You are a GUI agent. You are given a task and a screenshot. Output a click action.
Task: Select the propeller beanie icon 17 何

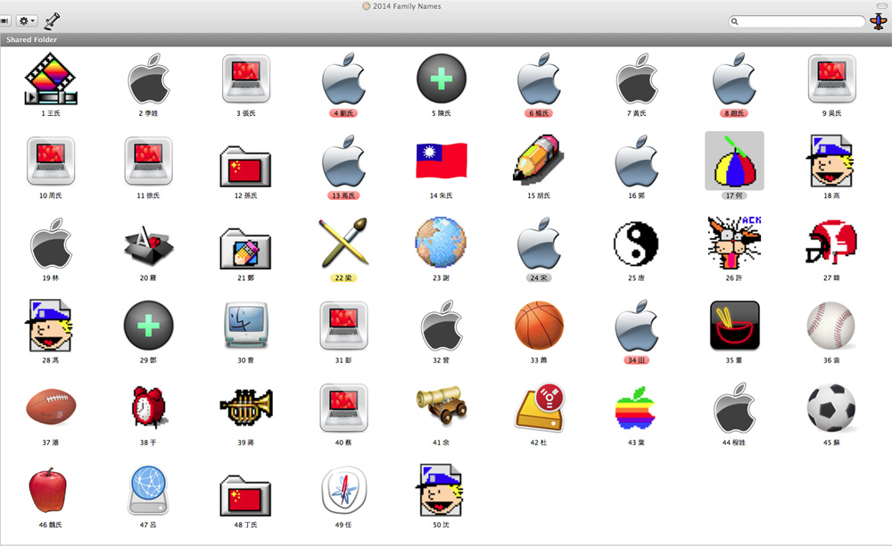(x=733, y=161)
